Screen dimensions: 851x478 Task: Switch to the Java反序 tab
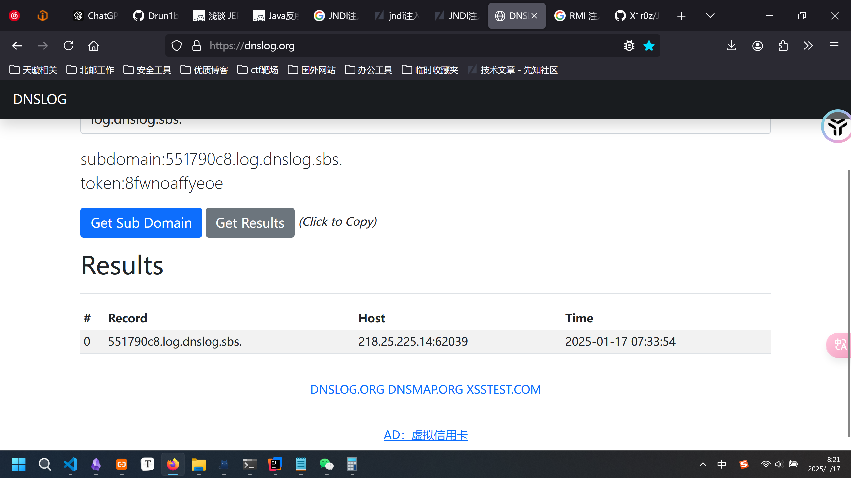[276, 16]
